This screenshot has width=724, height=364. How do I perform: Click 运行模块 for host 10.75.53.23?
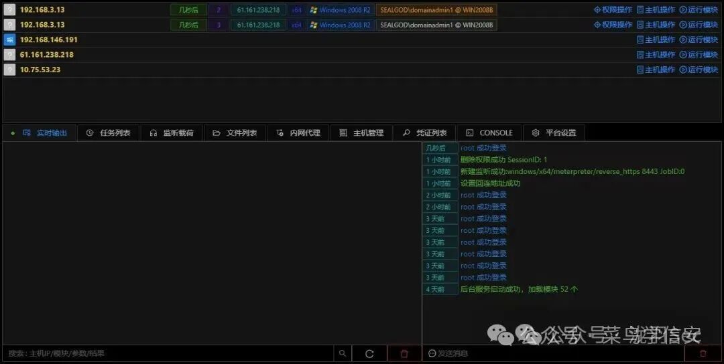coord(699,70)
